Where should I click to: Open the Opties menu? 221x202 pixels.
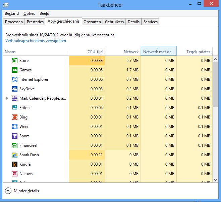point(29,13)
